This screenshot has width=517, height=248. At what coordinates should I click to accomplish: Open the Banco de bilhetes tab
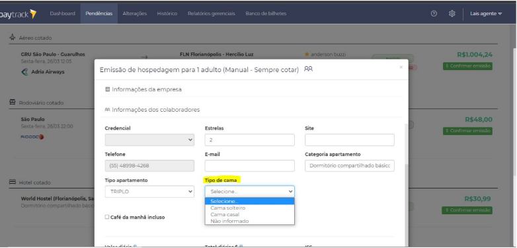click(x=266, y=13)
